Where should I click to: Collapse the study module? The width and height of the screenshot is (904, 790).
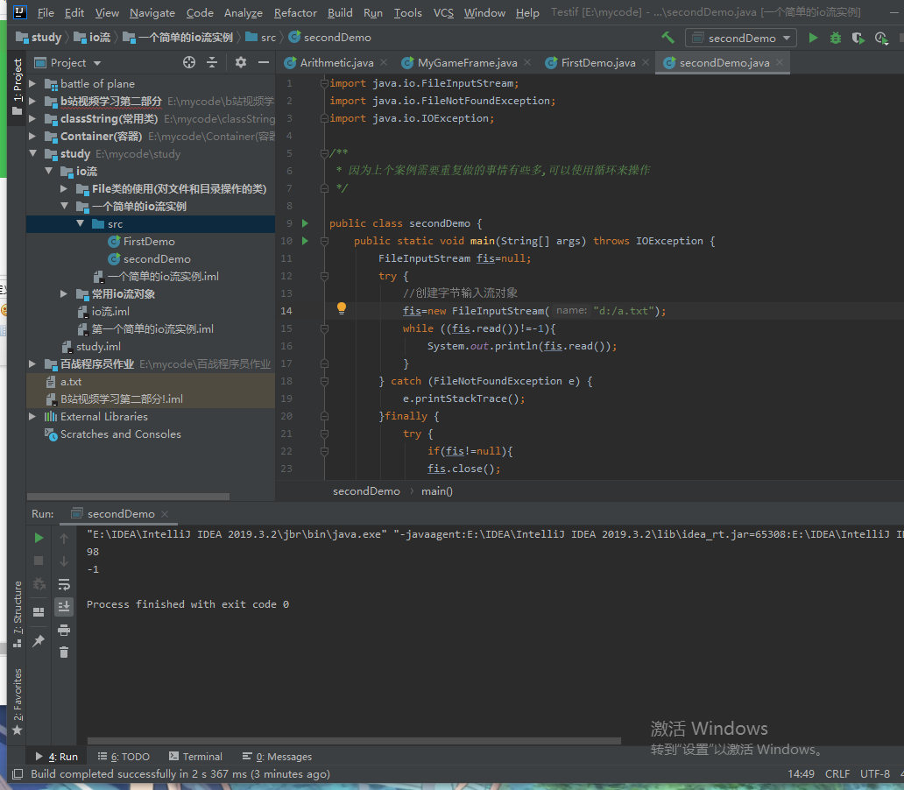(x=33, y=153)
